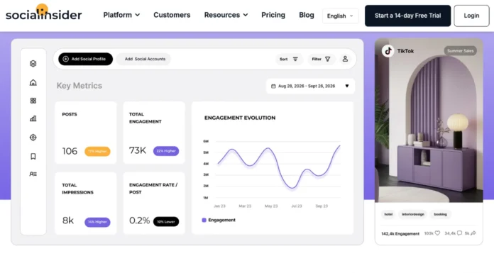Open the Filter funnel option
The height and width of the screenshot is (273, 494).
[x=321, y=59]
